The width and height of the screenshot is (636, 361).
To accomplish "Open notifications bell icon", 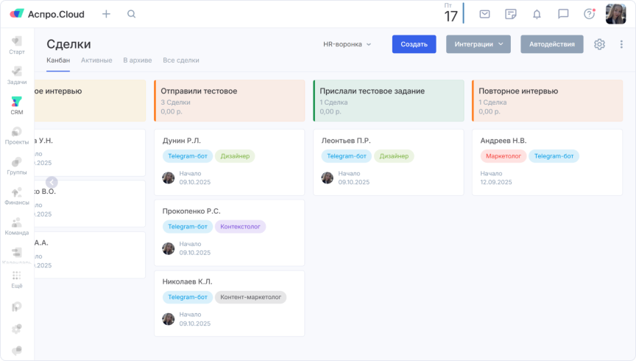I will (x=537, y=14).
